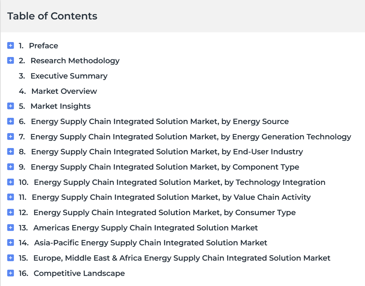Click plus icon beside End-User Industry
This screenshot has width=365, height=286.
[x=10, y=152]
